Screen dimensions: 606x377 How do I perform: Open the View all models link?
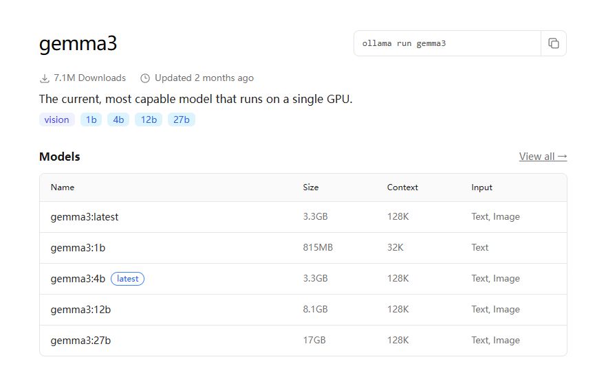543,157
